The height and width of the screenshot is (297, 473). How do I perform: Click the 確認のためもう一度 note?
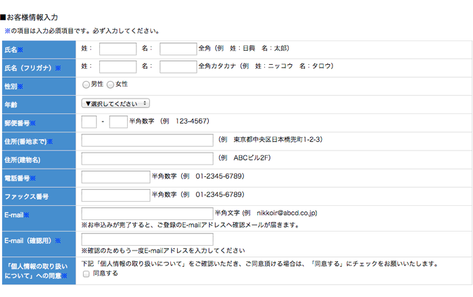(x=164, y=250)
